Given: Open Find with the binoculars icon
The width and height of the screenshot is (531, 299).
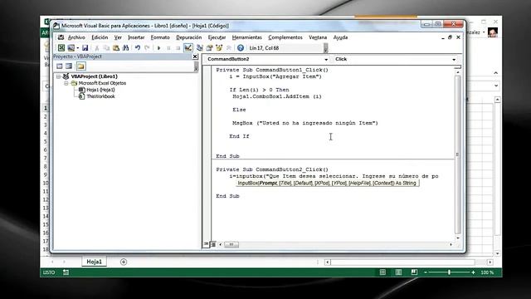Looking at the screenshot, I should (125, 48).
